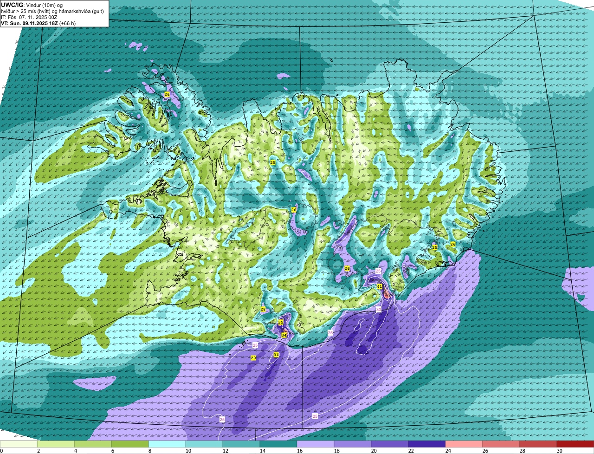Pick the 20–22 m/s violet legend swatch
The image size is (594, 454).
coord(390,444)
